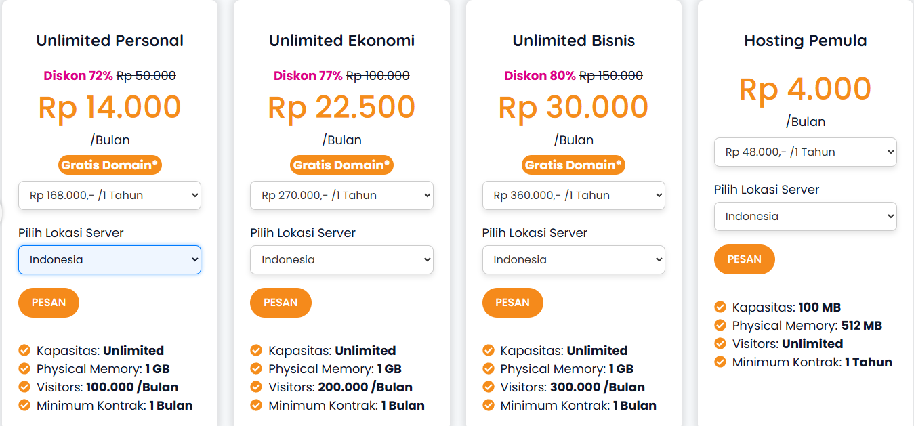Click PESAN on the Unlimited Personal plan
This screenshot has width=914, height=426.
tap(48, 303)
